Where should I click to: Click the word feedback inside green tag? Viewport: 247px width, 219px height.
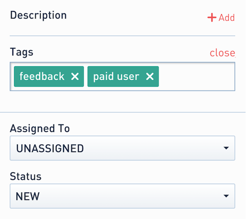[x=42, y=77]
